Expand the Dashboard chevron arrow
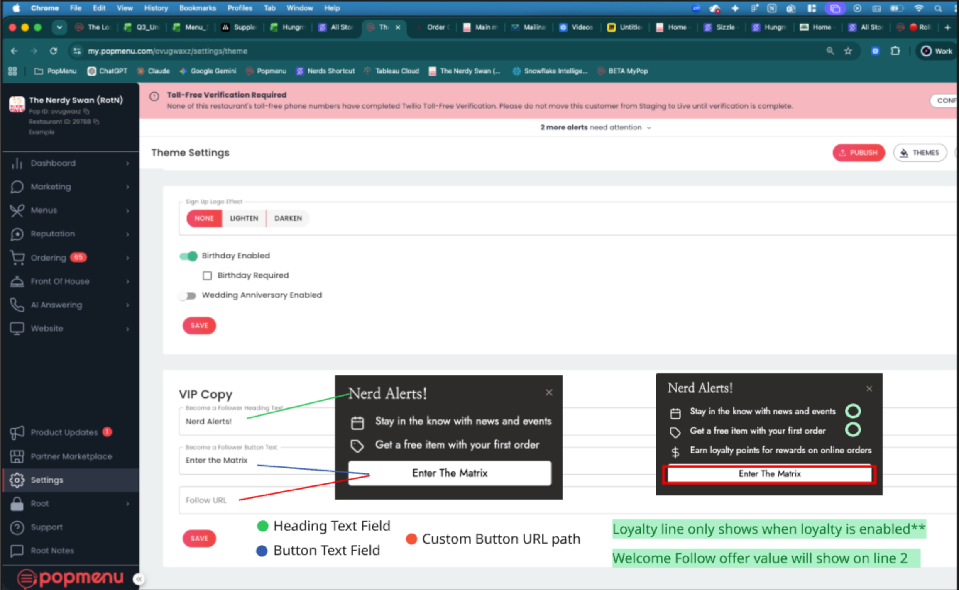This screenshot has height=590, width=959. [127, 163]
